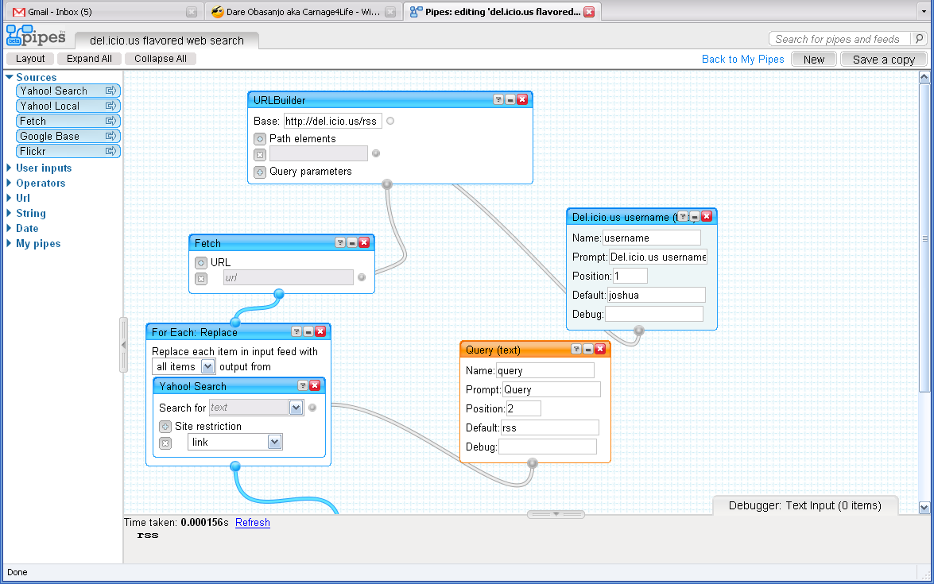
Task: Open help for nested Yahoo! Search
Action: pyautogui.click(x=303, y=386)
